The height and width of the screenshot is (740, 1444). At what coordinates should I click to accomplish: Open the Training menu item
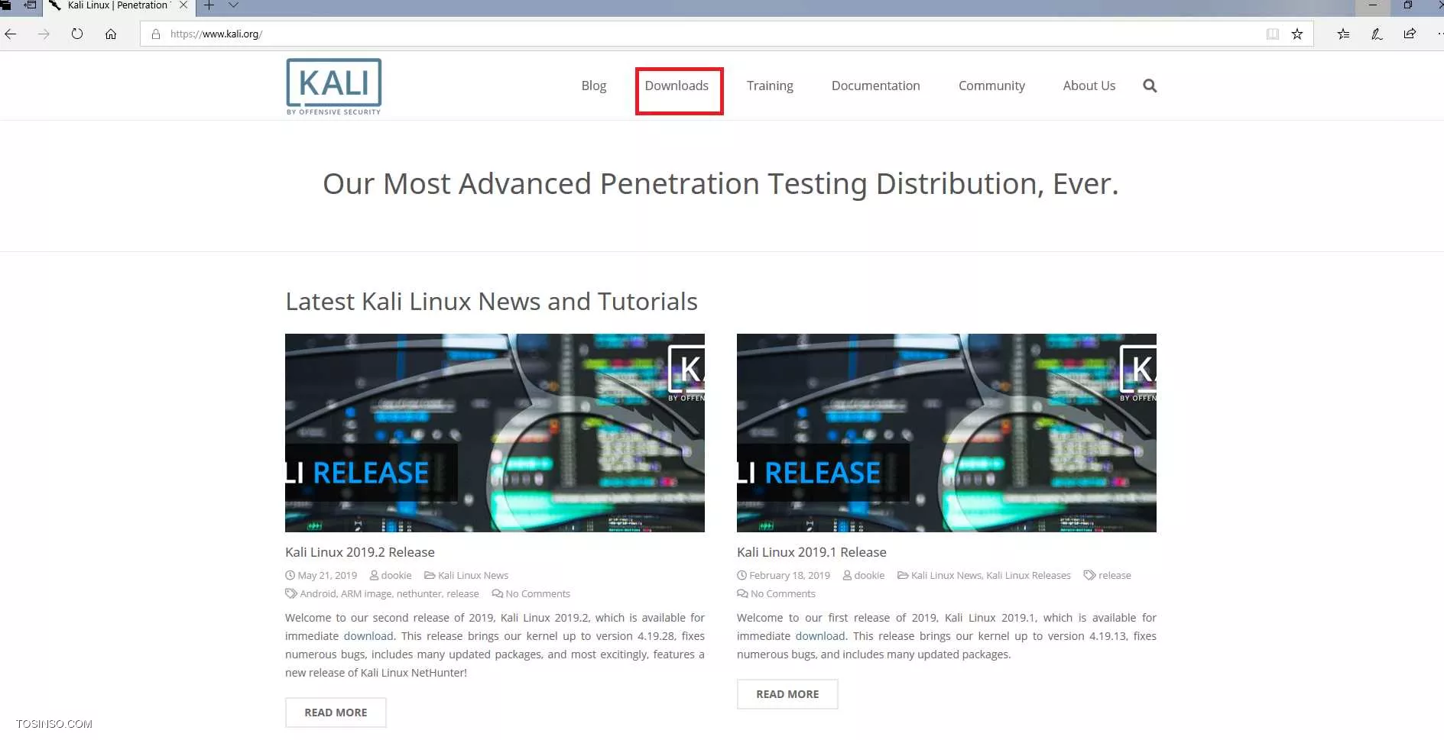(x=770, y=86)
